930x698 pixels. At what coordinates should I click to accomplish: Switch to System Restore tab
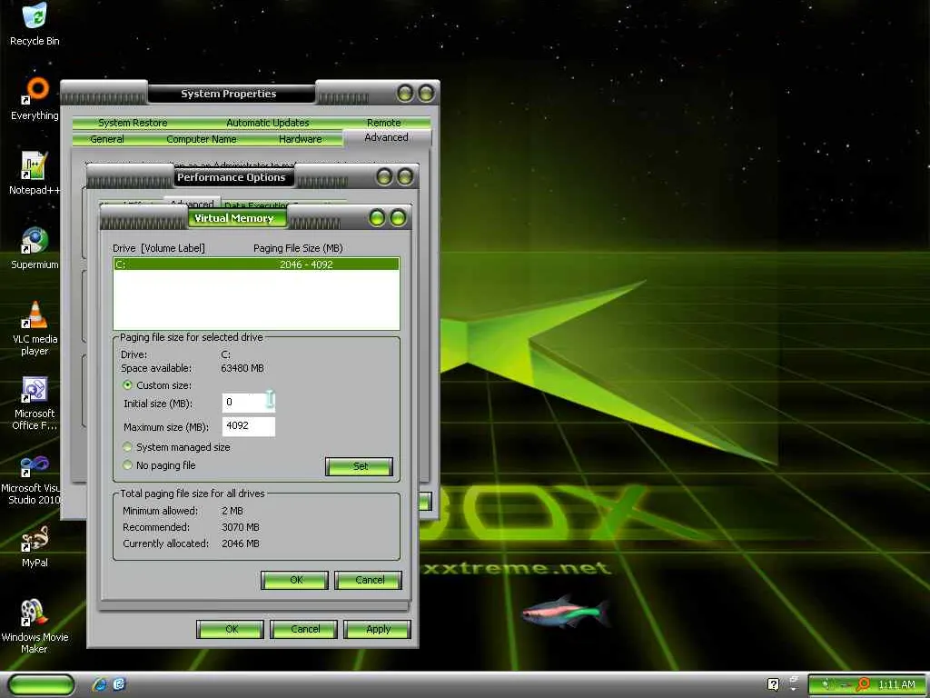(133, 123)
